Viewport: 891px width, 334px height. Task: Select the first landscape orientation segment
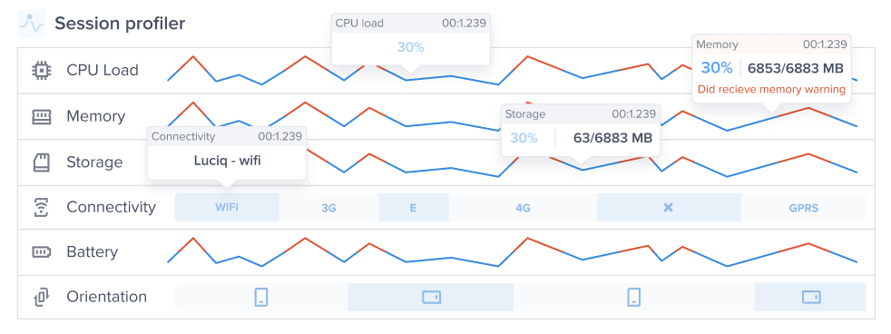click(431, 297)
